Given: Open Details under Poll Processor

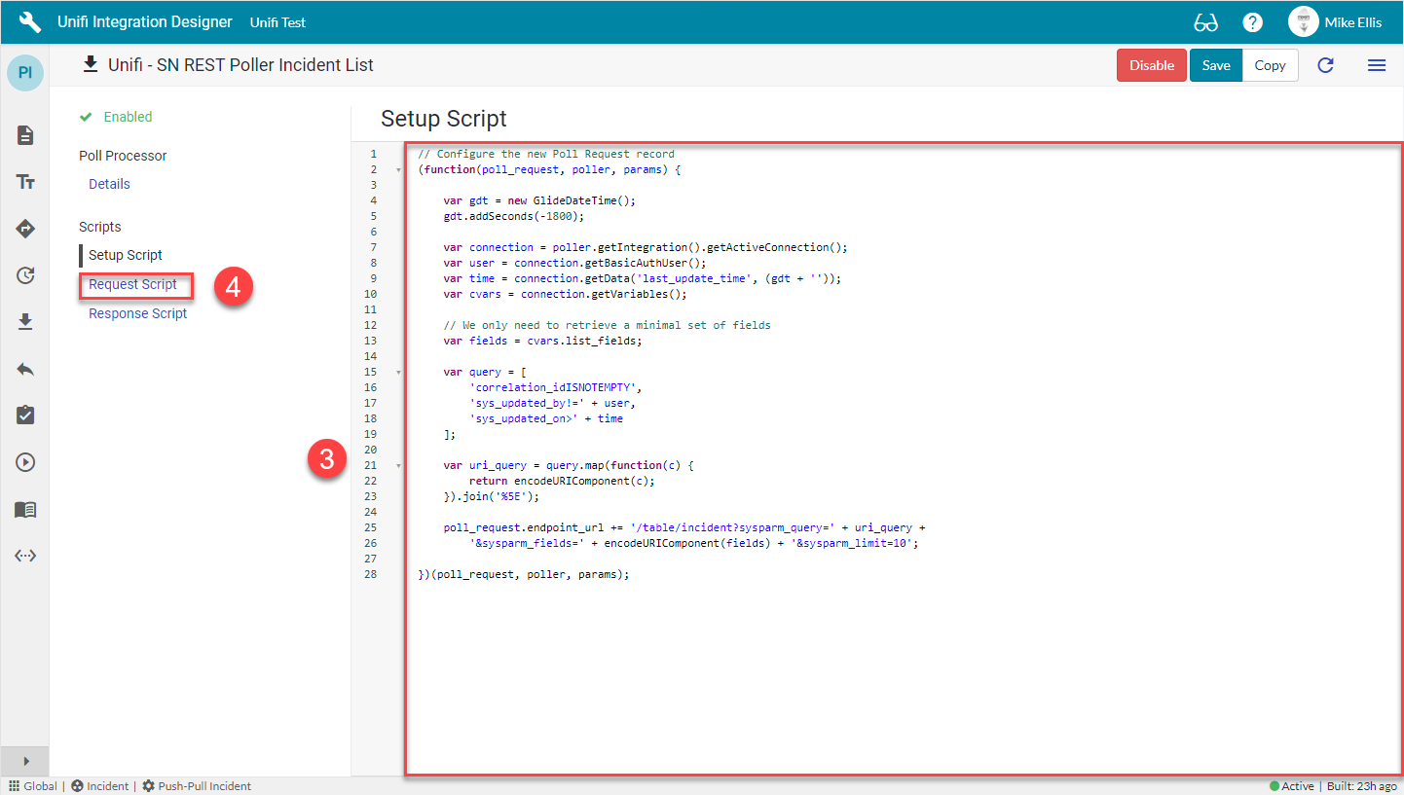Looking at the screenshot, I should (x=108, y=183).
